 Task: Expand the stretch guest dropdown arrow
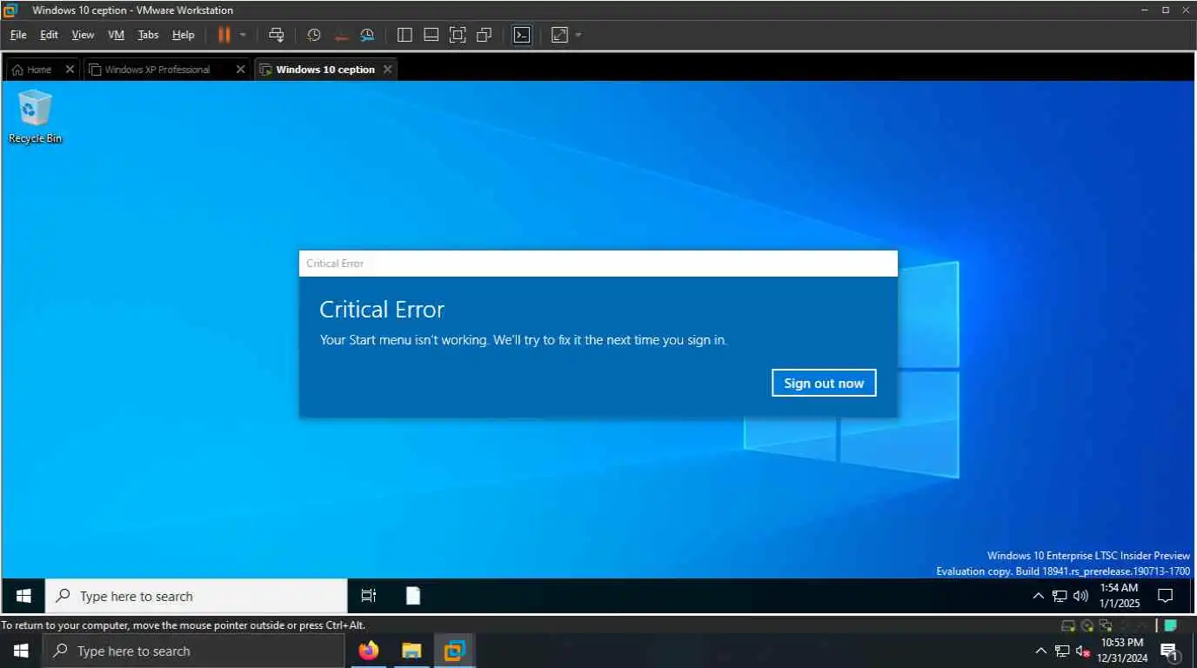(578, 35)
